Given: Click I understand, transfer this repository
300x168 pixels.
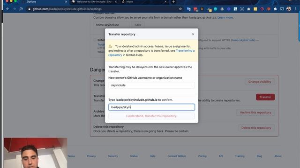Looking at the screenshot, I should tap(151, 116).
